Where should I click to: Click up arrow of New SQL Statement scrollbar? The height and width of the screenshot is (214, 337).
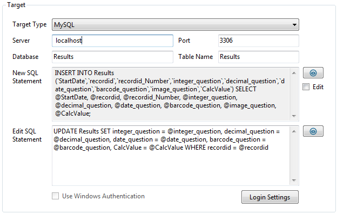(x=294, y=73)
